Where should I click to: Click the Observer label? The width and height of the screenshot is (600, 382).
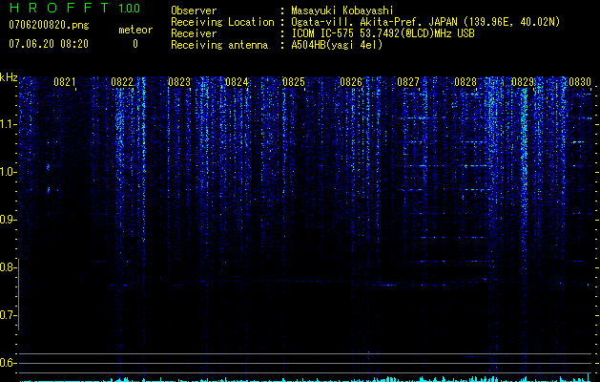194,11
